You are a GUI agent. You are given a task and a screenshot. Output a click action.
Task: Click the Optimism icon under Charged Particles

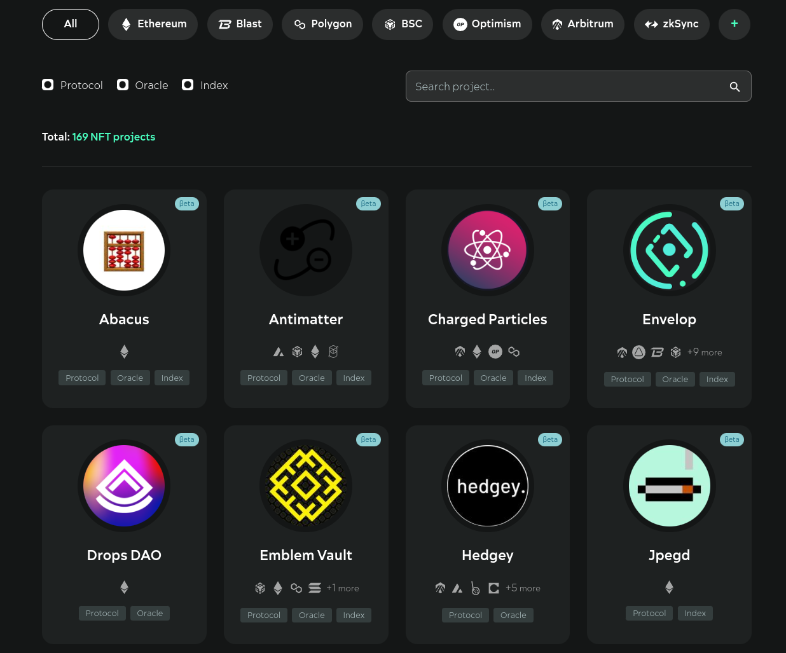pyautogui.click(x=495, y=352)
